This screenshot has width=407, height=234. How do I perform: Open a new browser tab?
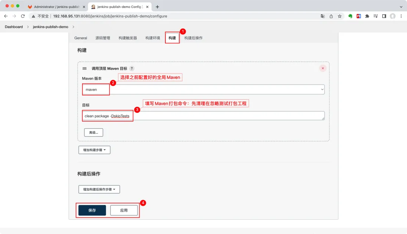click(157, 7)
